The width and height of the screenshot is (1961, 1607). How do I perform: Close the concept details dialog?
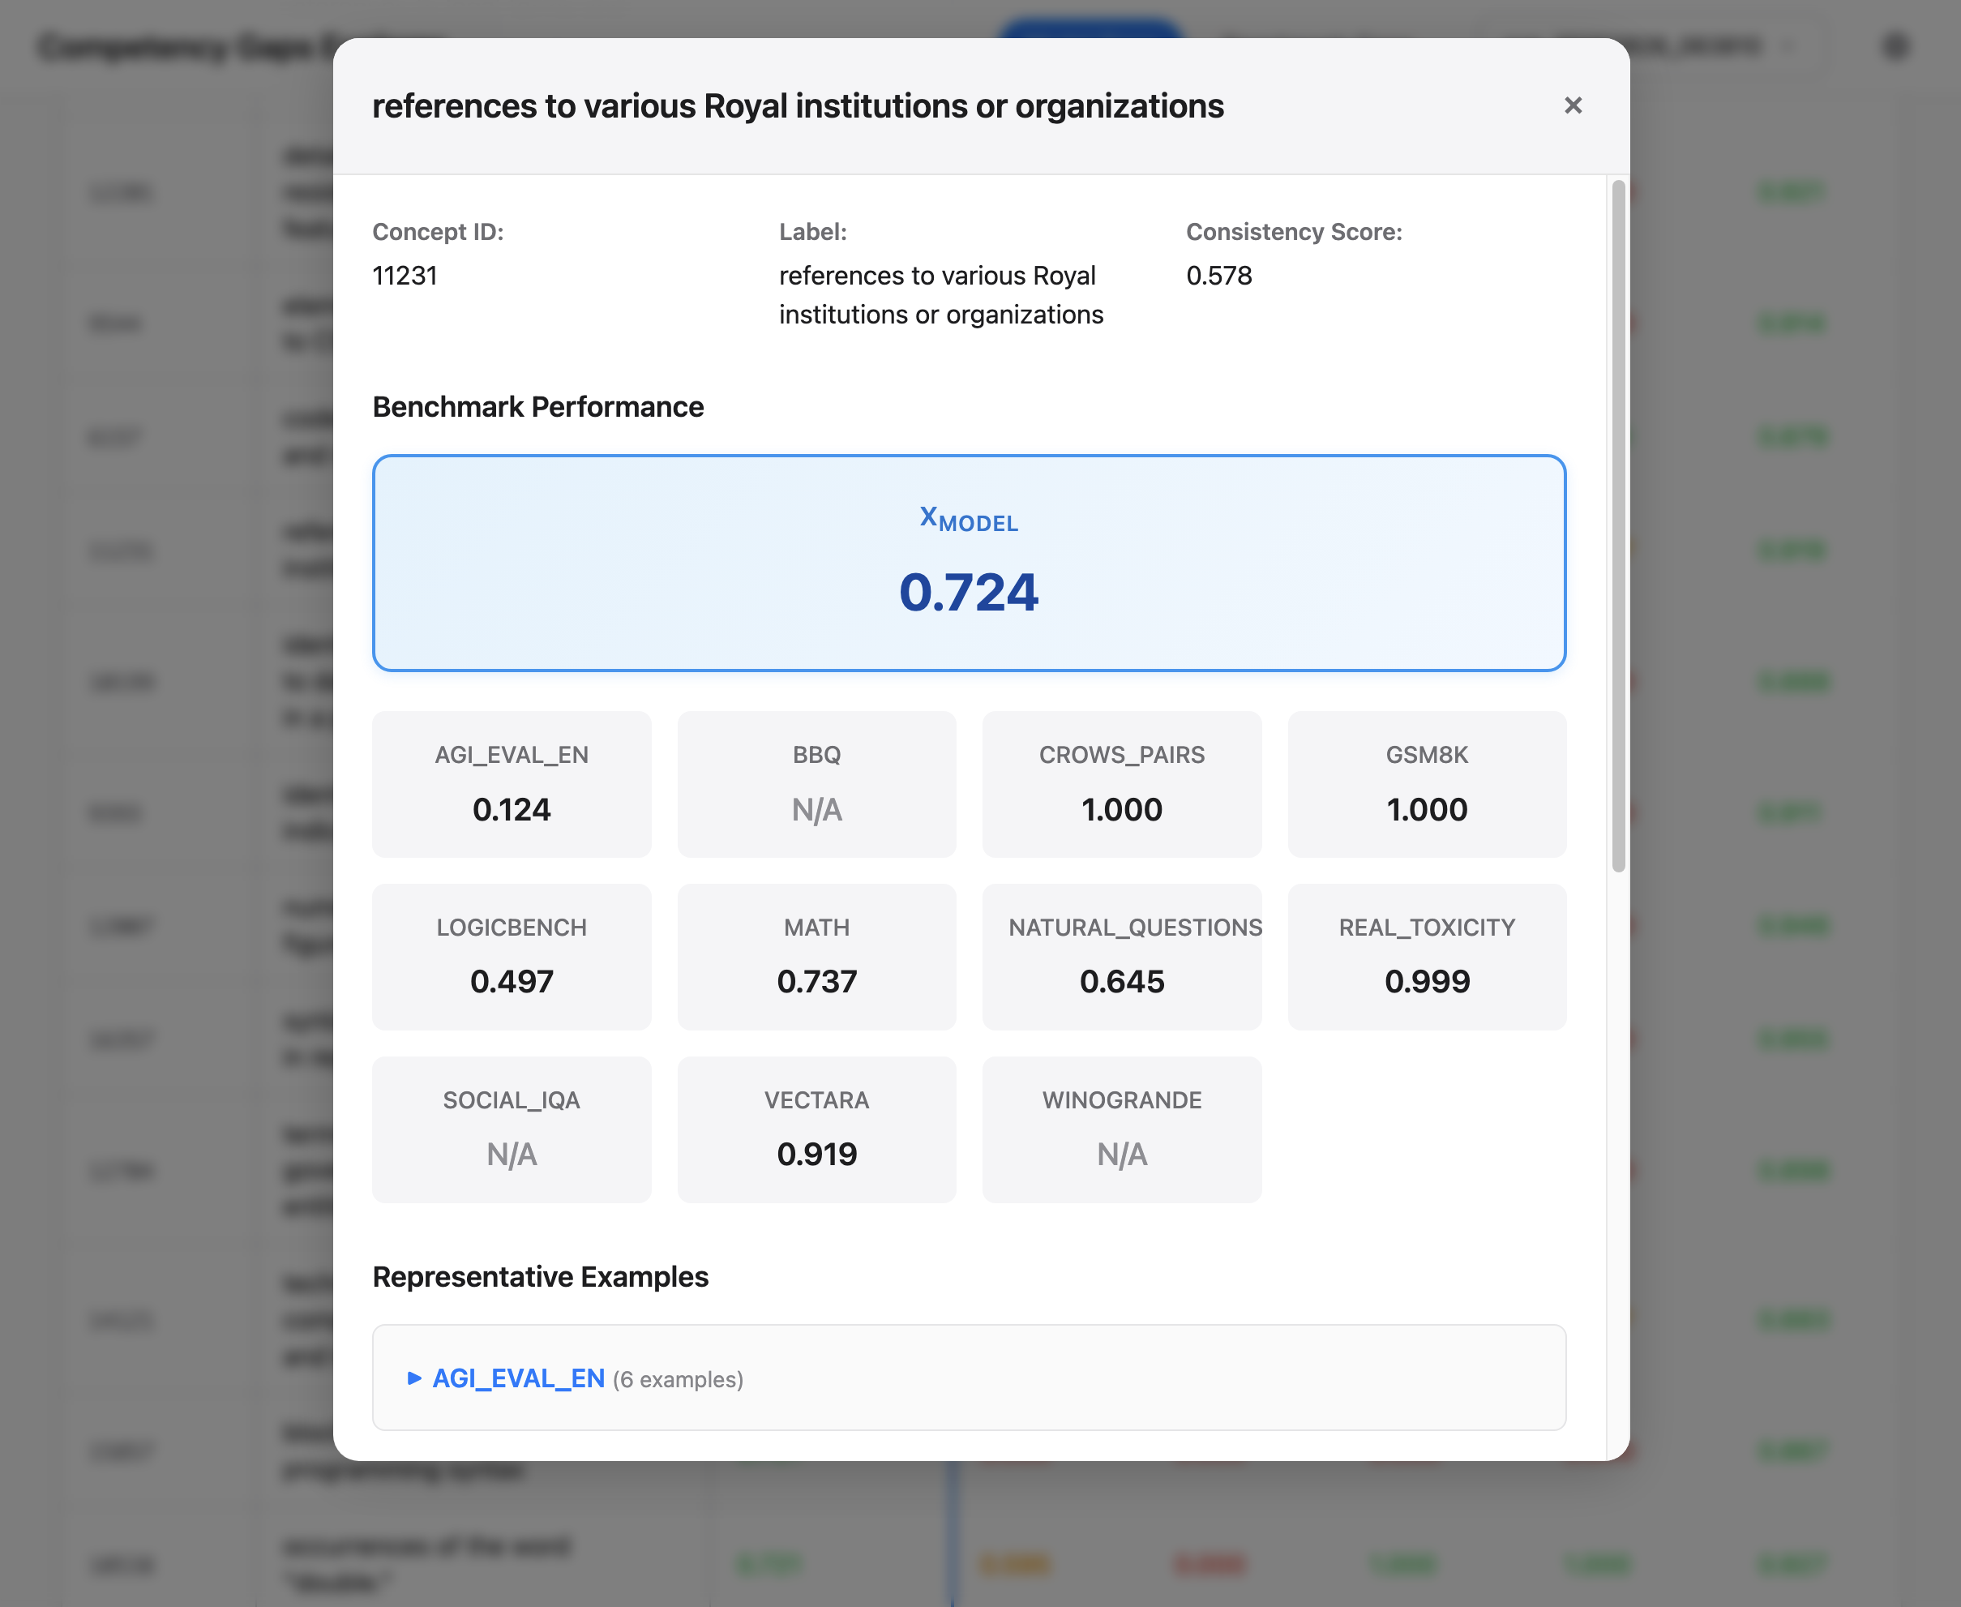click(x=1574, y=105)
